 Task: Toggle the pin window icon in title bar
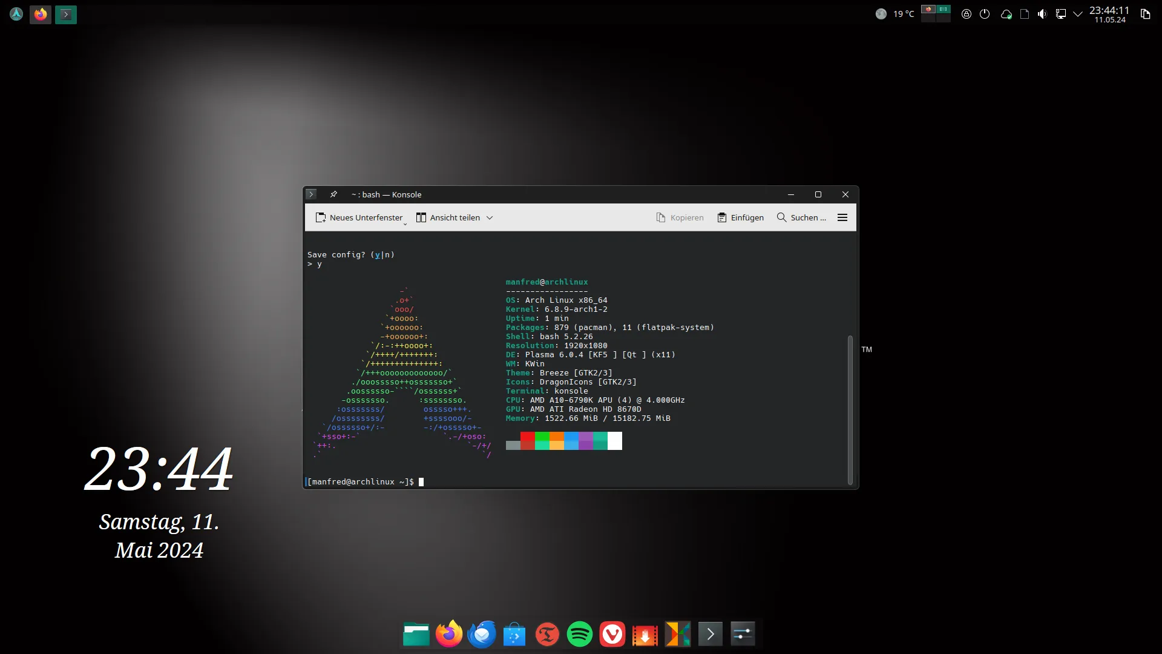point(333,194)
